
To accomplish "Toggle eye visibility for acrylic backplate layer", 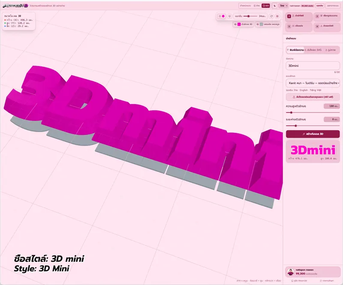I will 258,24.
